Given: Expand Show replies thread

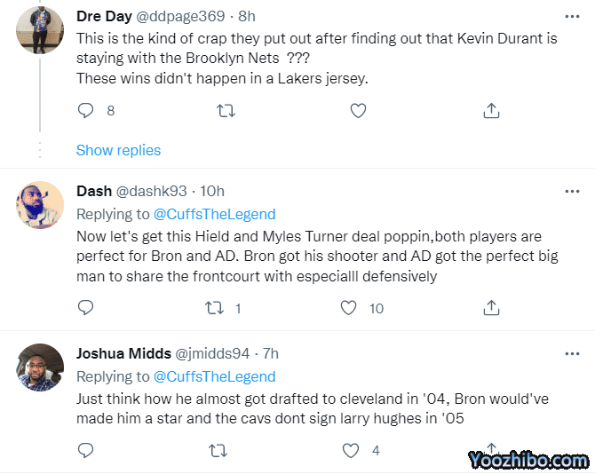Looking at the screenshot, I should click(118, 150).
